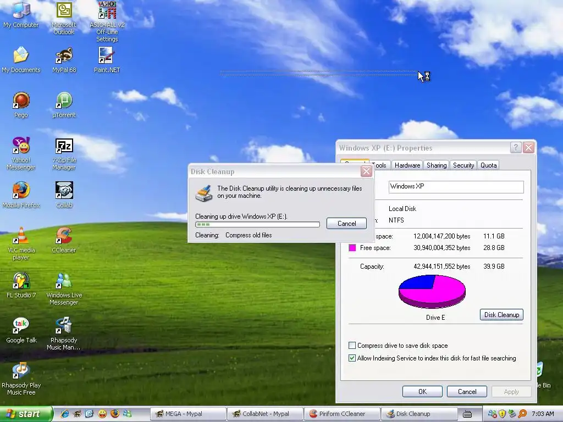Switch to CollabNet - Mypal taskbar window
Image resolution: width=563 pixels, height=422 pixels.
pos(265,414)
